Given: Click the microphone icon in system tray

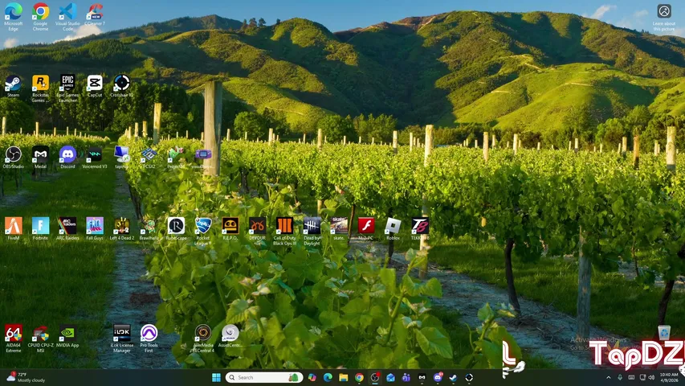Looking at the screenshot, I should 620,377.
